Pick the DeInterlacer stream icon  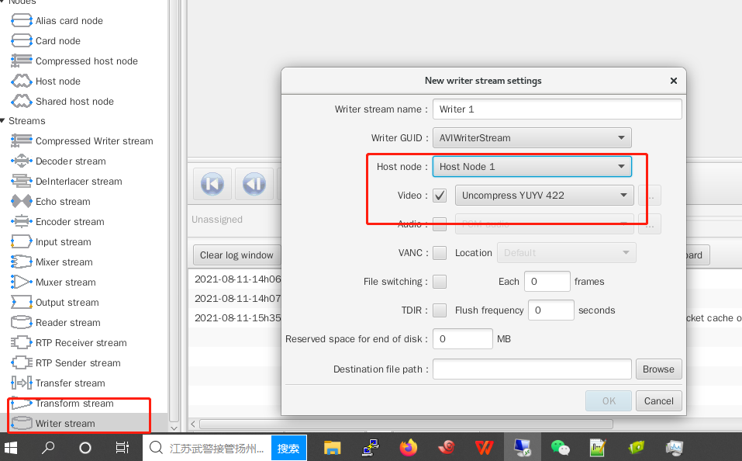21,181
